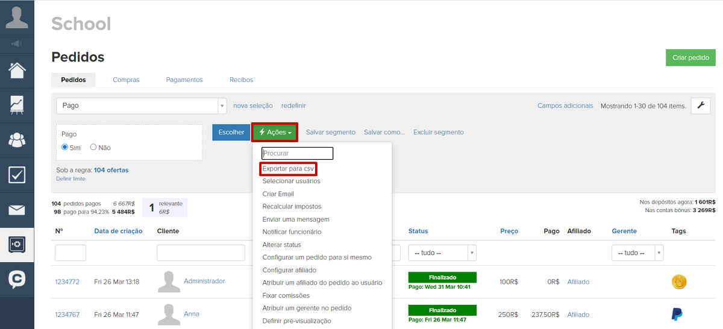723x329 pixels.
Task: Click the home icon in sidebar
Action: click(17, 70)
